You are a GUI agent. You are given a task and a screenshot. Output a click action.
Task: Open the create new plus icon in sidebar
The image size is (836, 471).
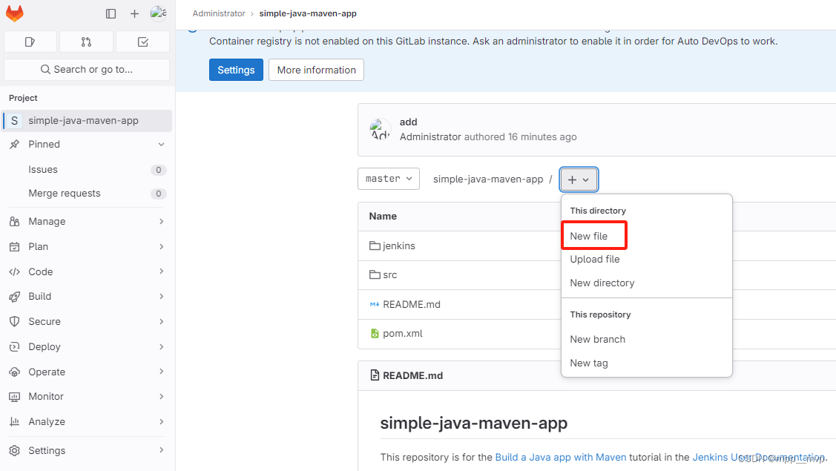point(134,13)
